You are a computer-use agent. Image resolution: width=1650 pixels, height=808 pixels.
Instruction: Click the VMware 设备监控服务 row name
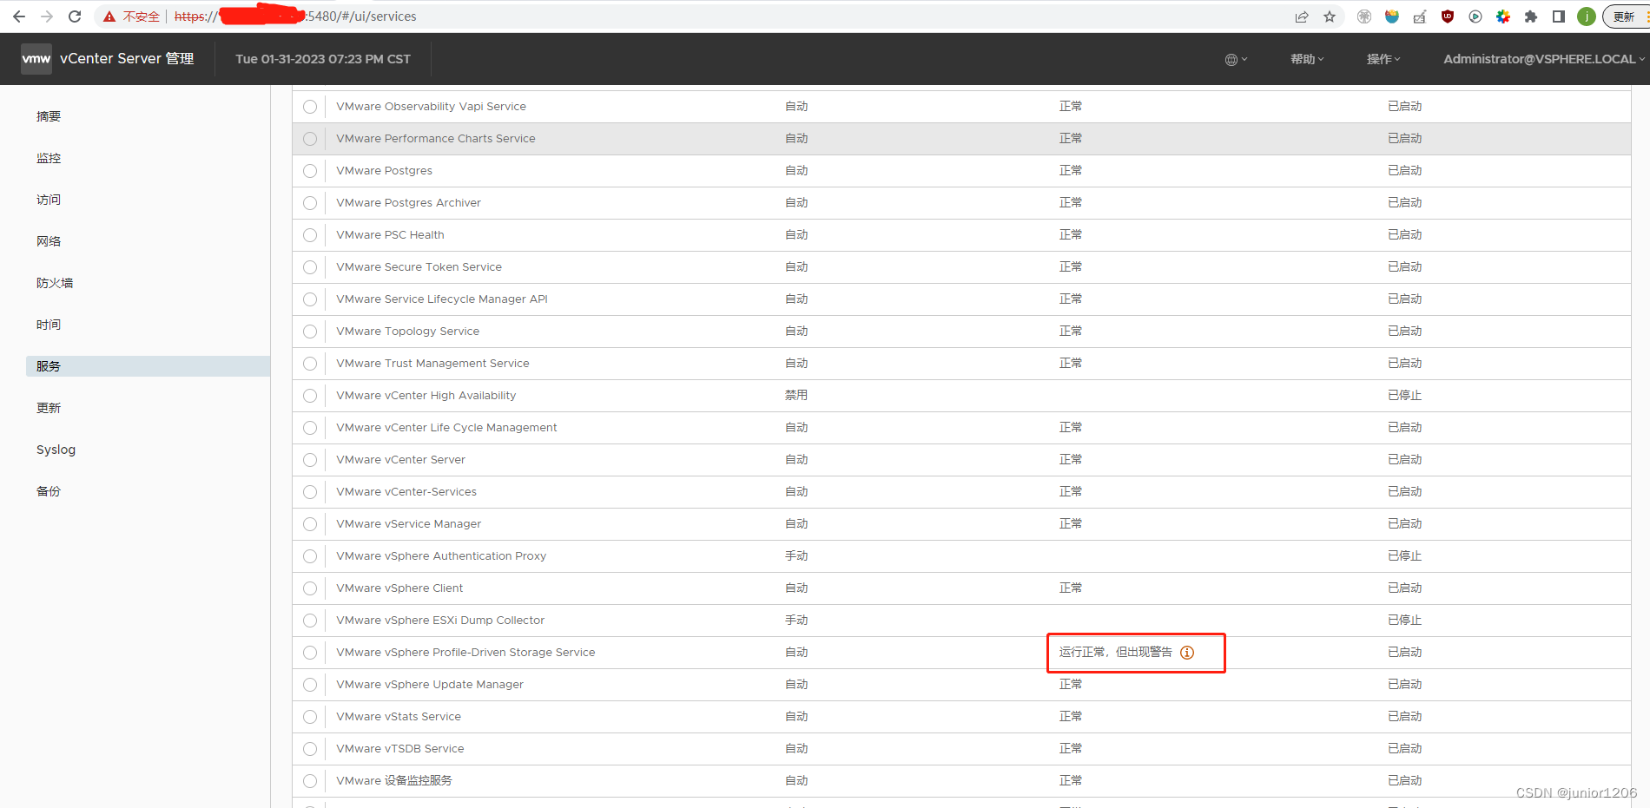pyautogui.click(x=394, y=781)
